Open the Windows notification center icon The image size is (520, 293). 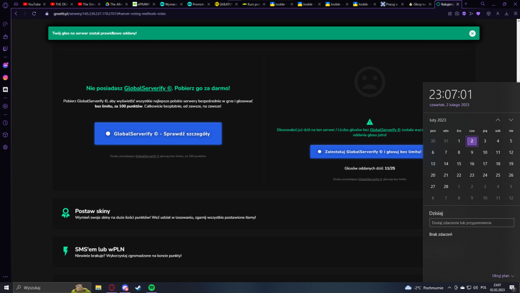coord(512,288)
